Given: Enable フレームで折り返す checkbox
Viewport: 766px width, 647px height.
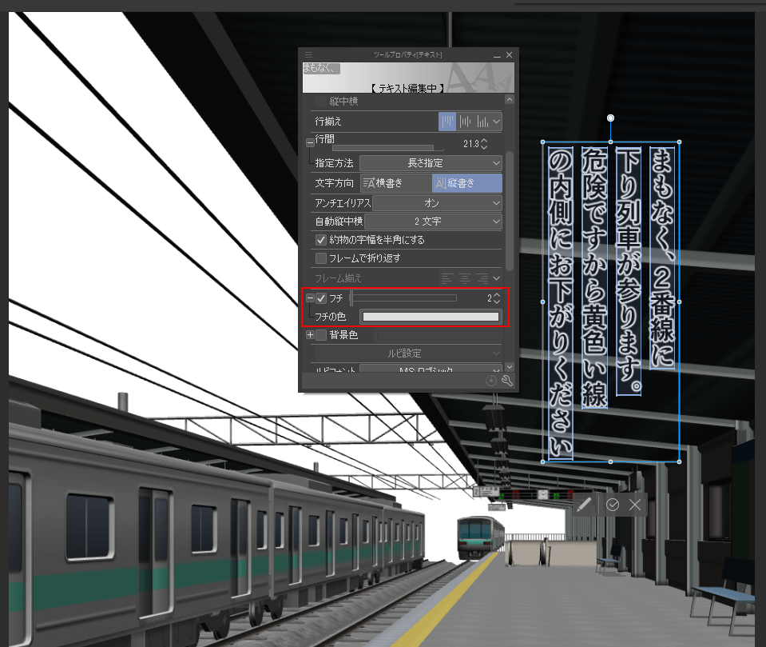Looking at the screenshot, I should click(321, 258).
